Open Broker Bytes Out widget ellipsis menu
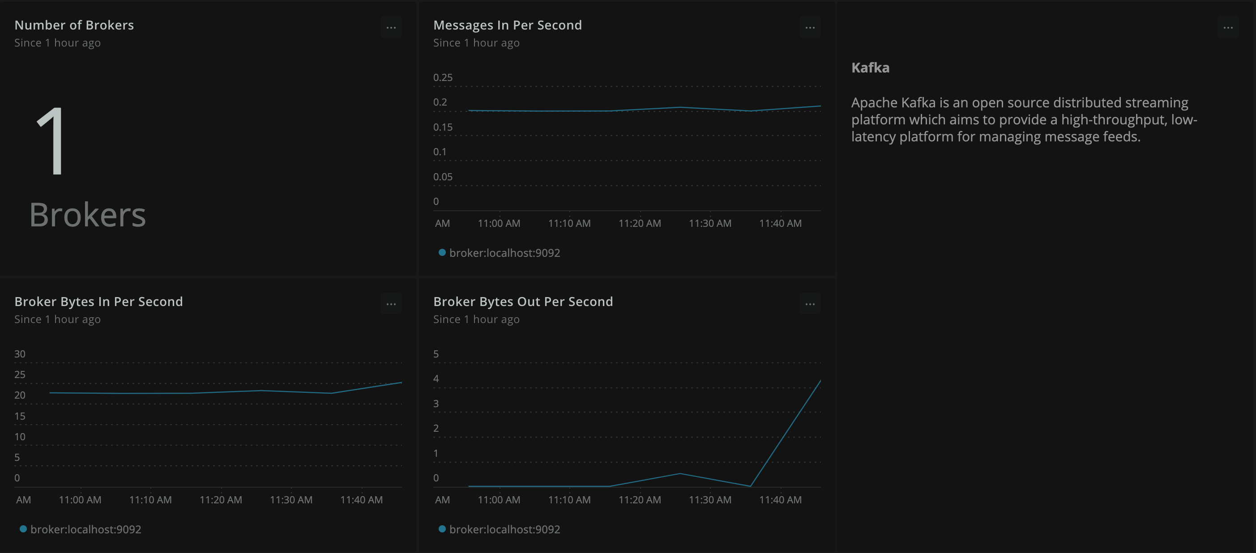1256x553 pixels. coord(810,304)
